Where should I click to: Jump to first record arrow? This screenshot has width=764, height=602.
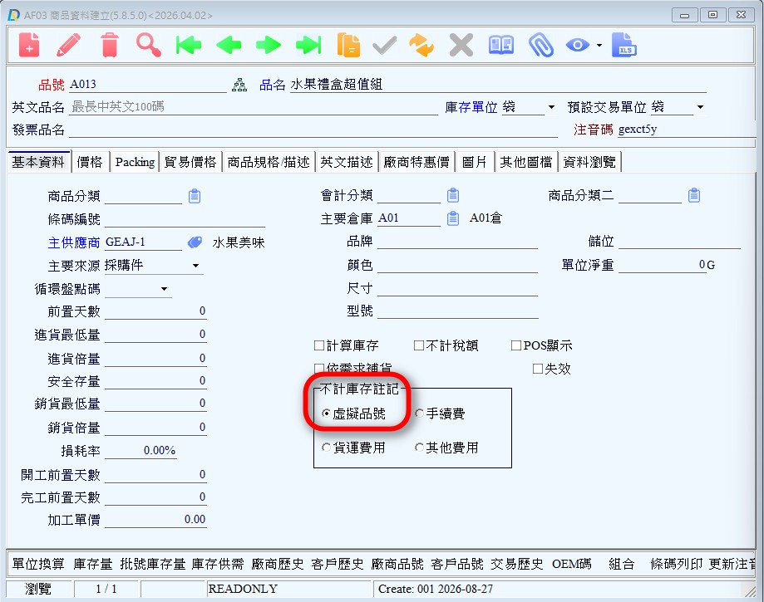(x=189, y=46)
